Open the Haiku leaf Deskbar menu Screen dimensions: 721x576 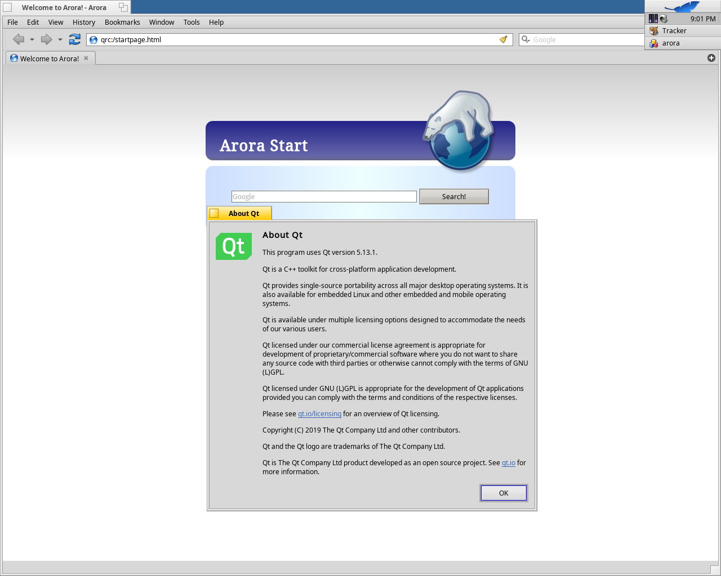683,7
